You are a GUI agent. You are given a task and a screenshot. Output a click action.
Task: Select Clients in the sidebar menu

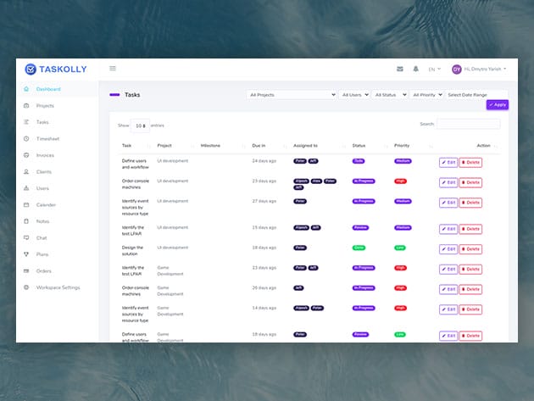pyautogui.click(x=43, y=171)
